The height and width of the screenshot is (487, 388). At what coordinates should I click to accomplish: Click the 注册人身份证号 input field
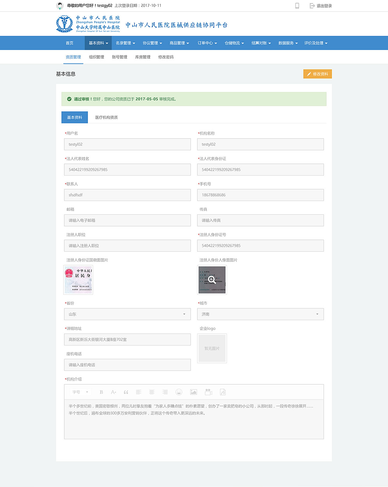click(x=260, y=245)
